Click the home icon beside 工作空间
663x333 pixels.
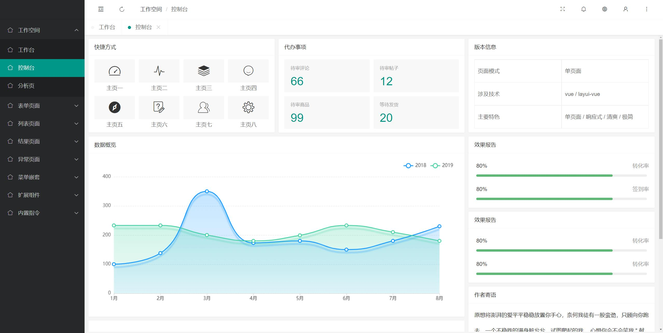click(10, 30)
